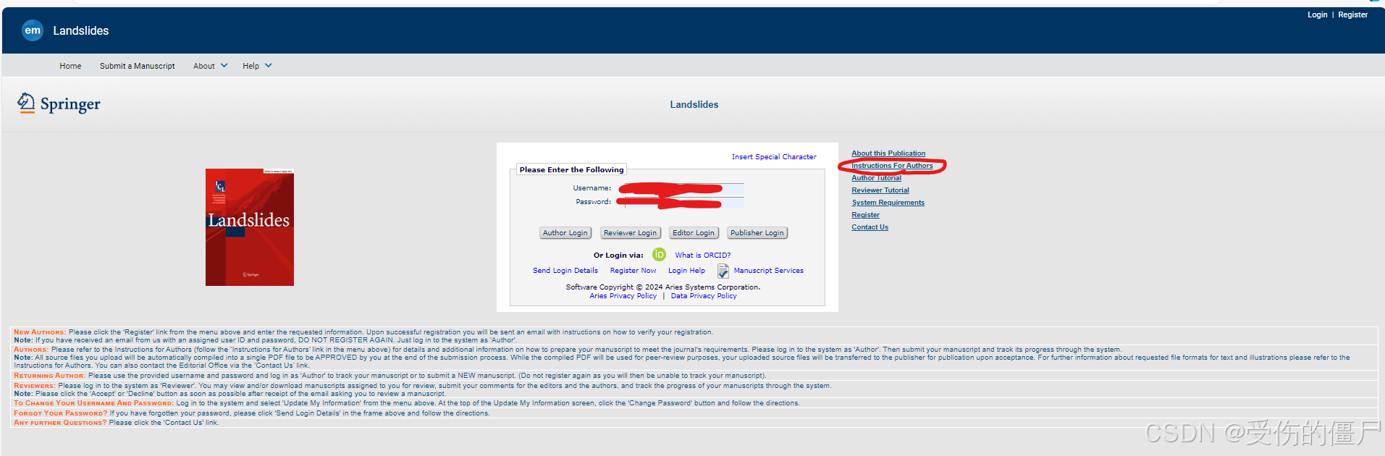Click the 'New Authors:' instruction heading
This screenshot has width=1385, height=456.
[40, 332]
